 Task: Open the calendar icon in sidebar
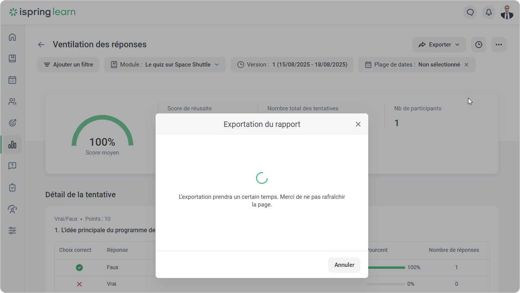[12, 80]
